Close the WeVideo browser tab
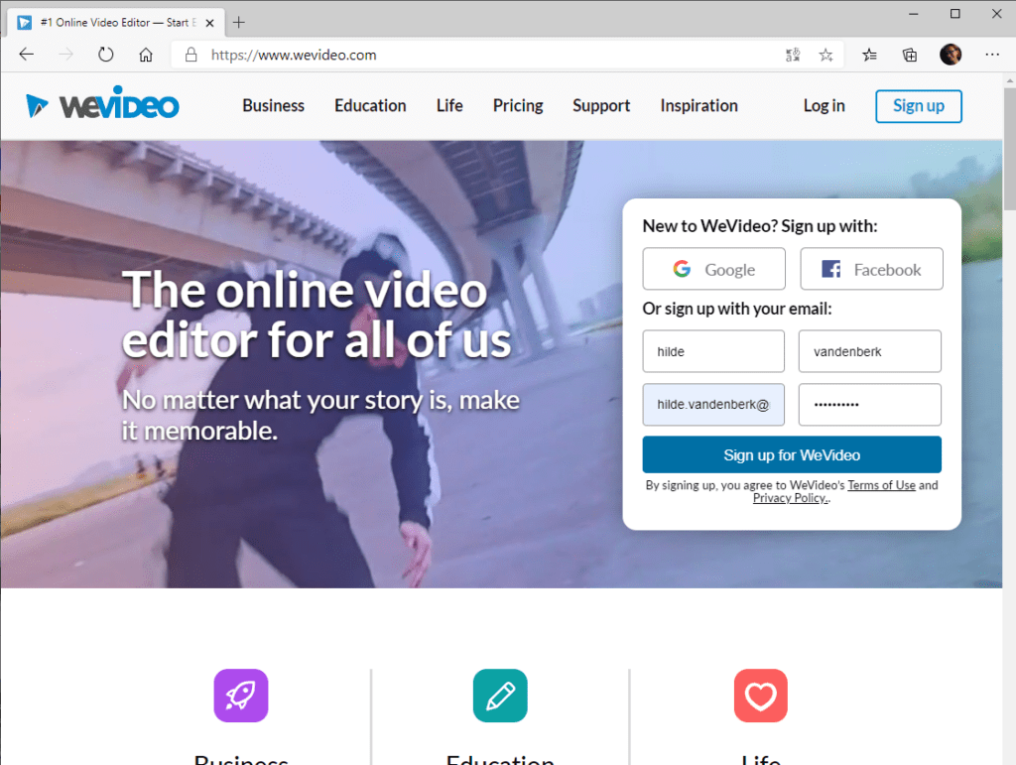The image size is (1016, 765). click(210, 23)
